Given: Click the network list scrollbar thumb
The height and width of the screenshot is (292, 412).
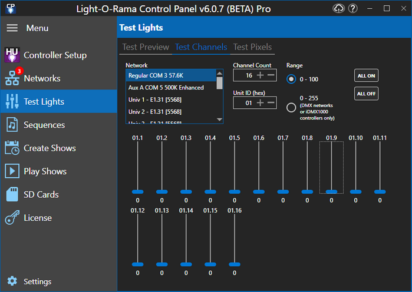Looking at the screenshot, I should point(219,83).
